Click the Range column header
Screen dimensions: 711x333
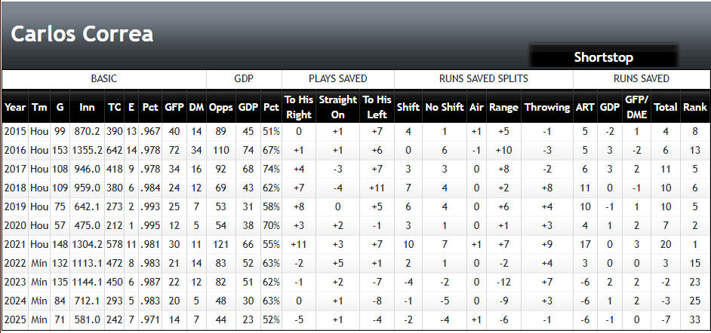coord(503,107)
